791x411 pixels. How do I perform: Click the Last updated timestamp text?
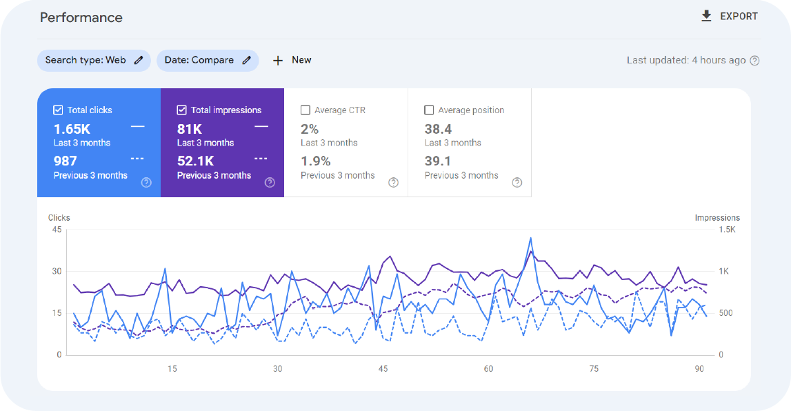(686, 61)
